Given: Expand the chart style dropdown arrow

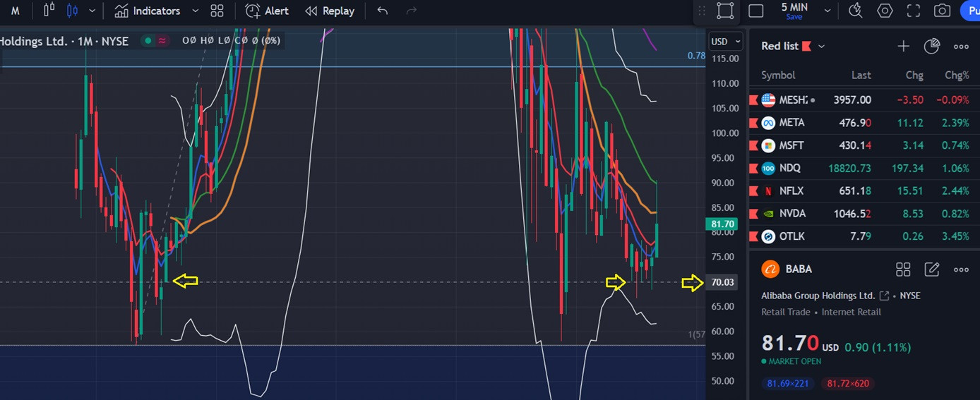Looking at the screenshot, I should pos(92,11).
